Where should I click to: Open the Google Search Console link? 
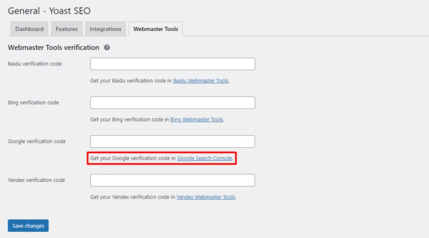204,159
